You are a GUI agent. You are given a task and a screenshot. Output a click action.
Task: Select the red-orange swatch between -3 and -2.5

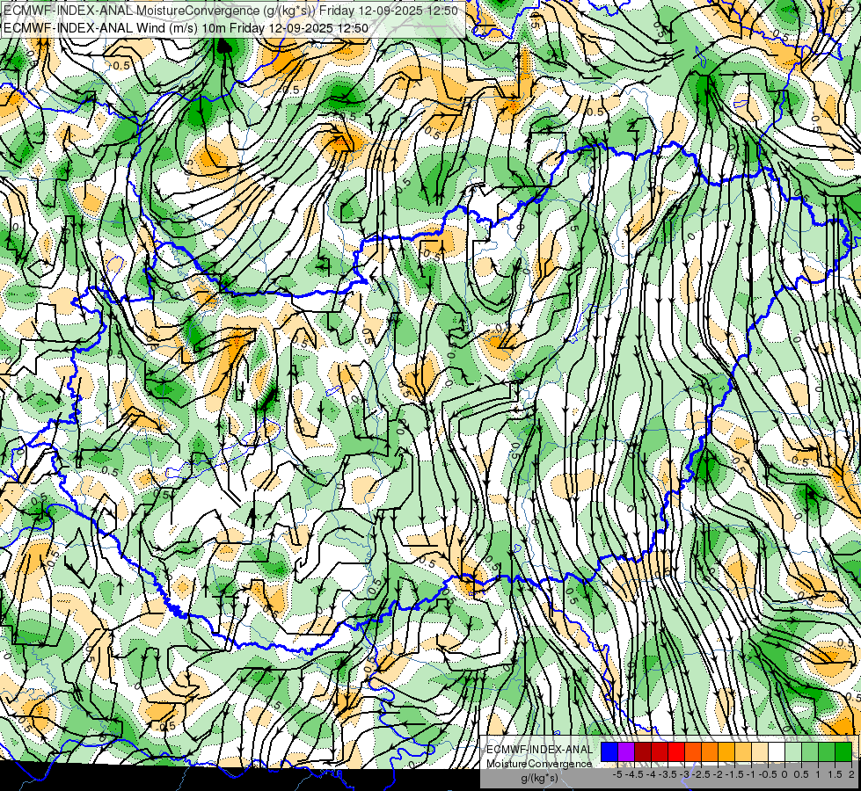(x=693, y=751)
